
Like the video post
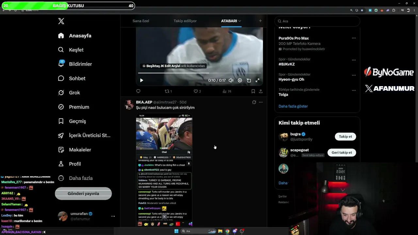[197, 91]
